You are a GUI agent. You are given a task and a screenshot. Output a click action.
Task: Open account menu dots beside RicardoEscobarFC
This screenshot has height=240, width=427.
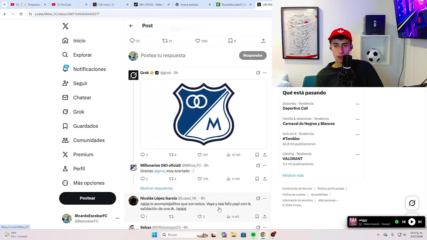tap(117, 218)
